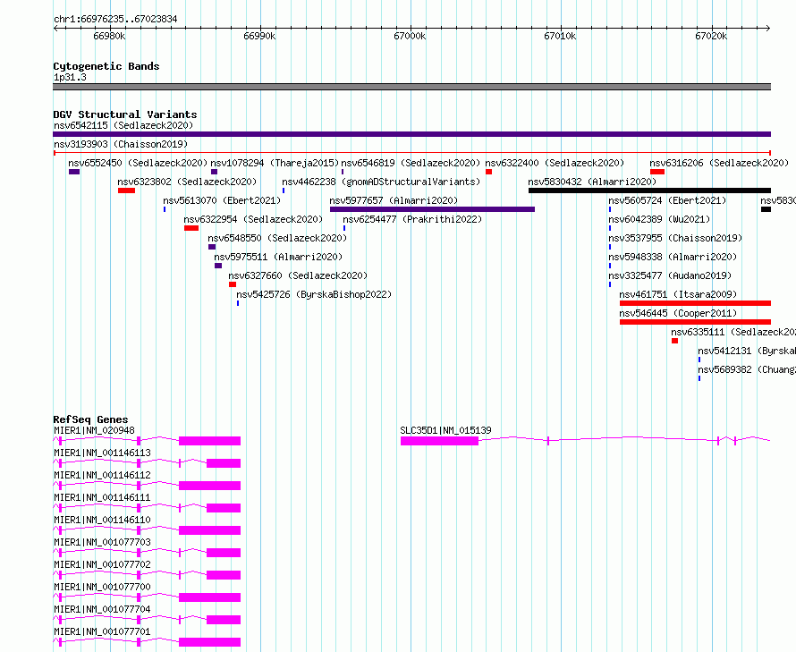The image size is (796, 652).
Task: Click the RefSeq Genes track title
Action: click(90, 419)
